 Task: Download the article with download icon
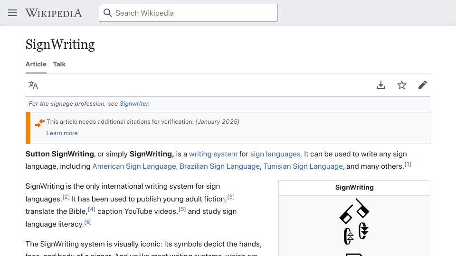(380, 85)
